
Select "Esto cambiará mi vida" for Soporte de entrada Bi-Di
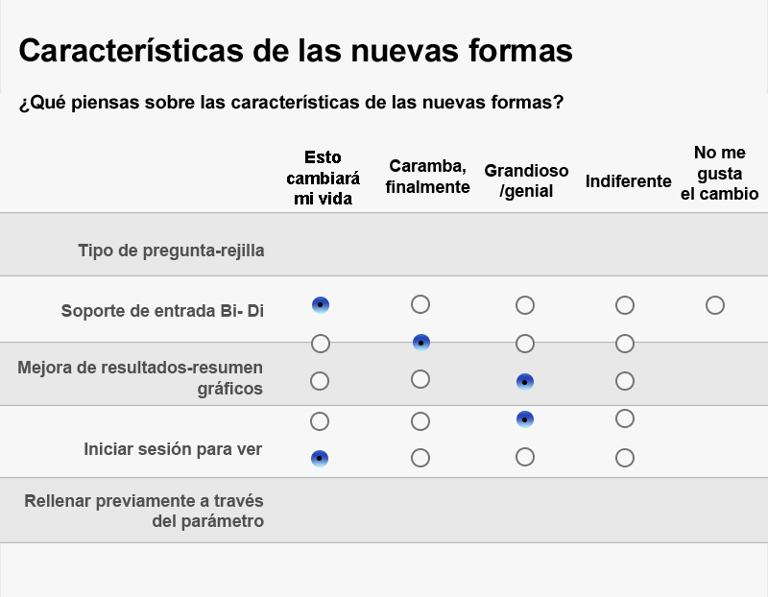321,305
